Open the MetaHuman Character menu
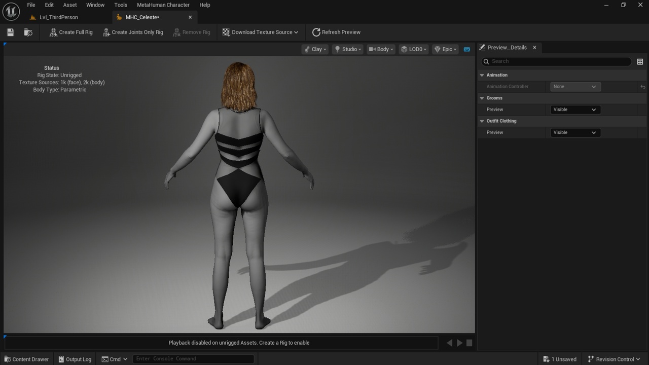This screenshot has width=649, height=365. (163, 5)
